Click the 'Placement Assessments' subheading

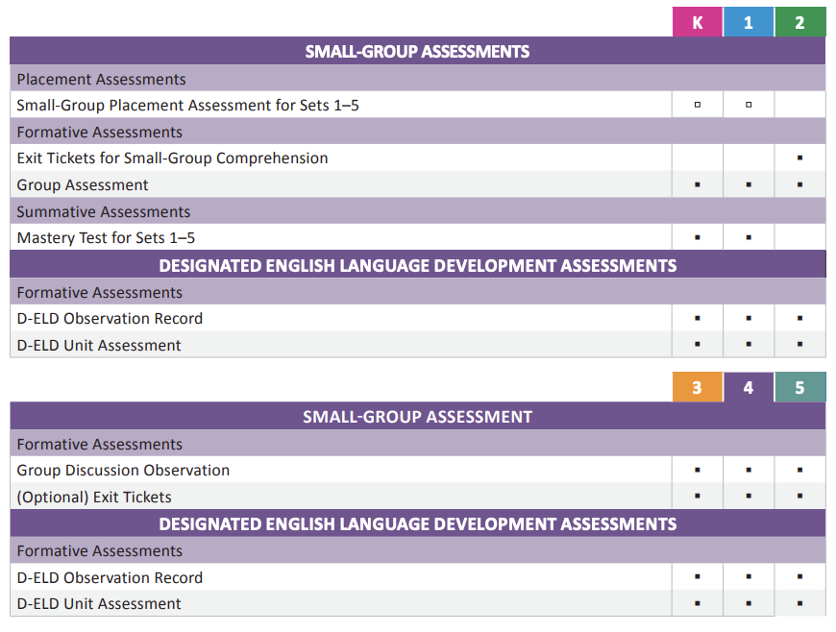(101, 80)
